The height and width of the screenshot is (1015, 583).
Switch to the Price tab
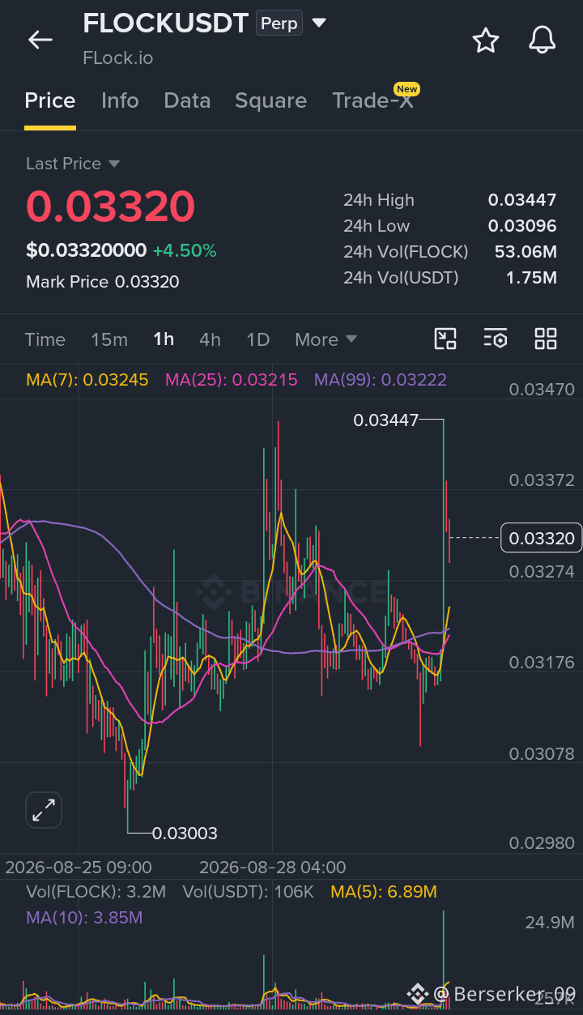[50, 100]
